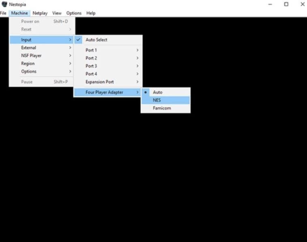The image size is (307, 242).
Task: Open the Netplay menu
Action: click(40, 13)
